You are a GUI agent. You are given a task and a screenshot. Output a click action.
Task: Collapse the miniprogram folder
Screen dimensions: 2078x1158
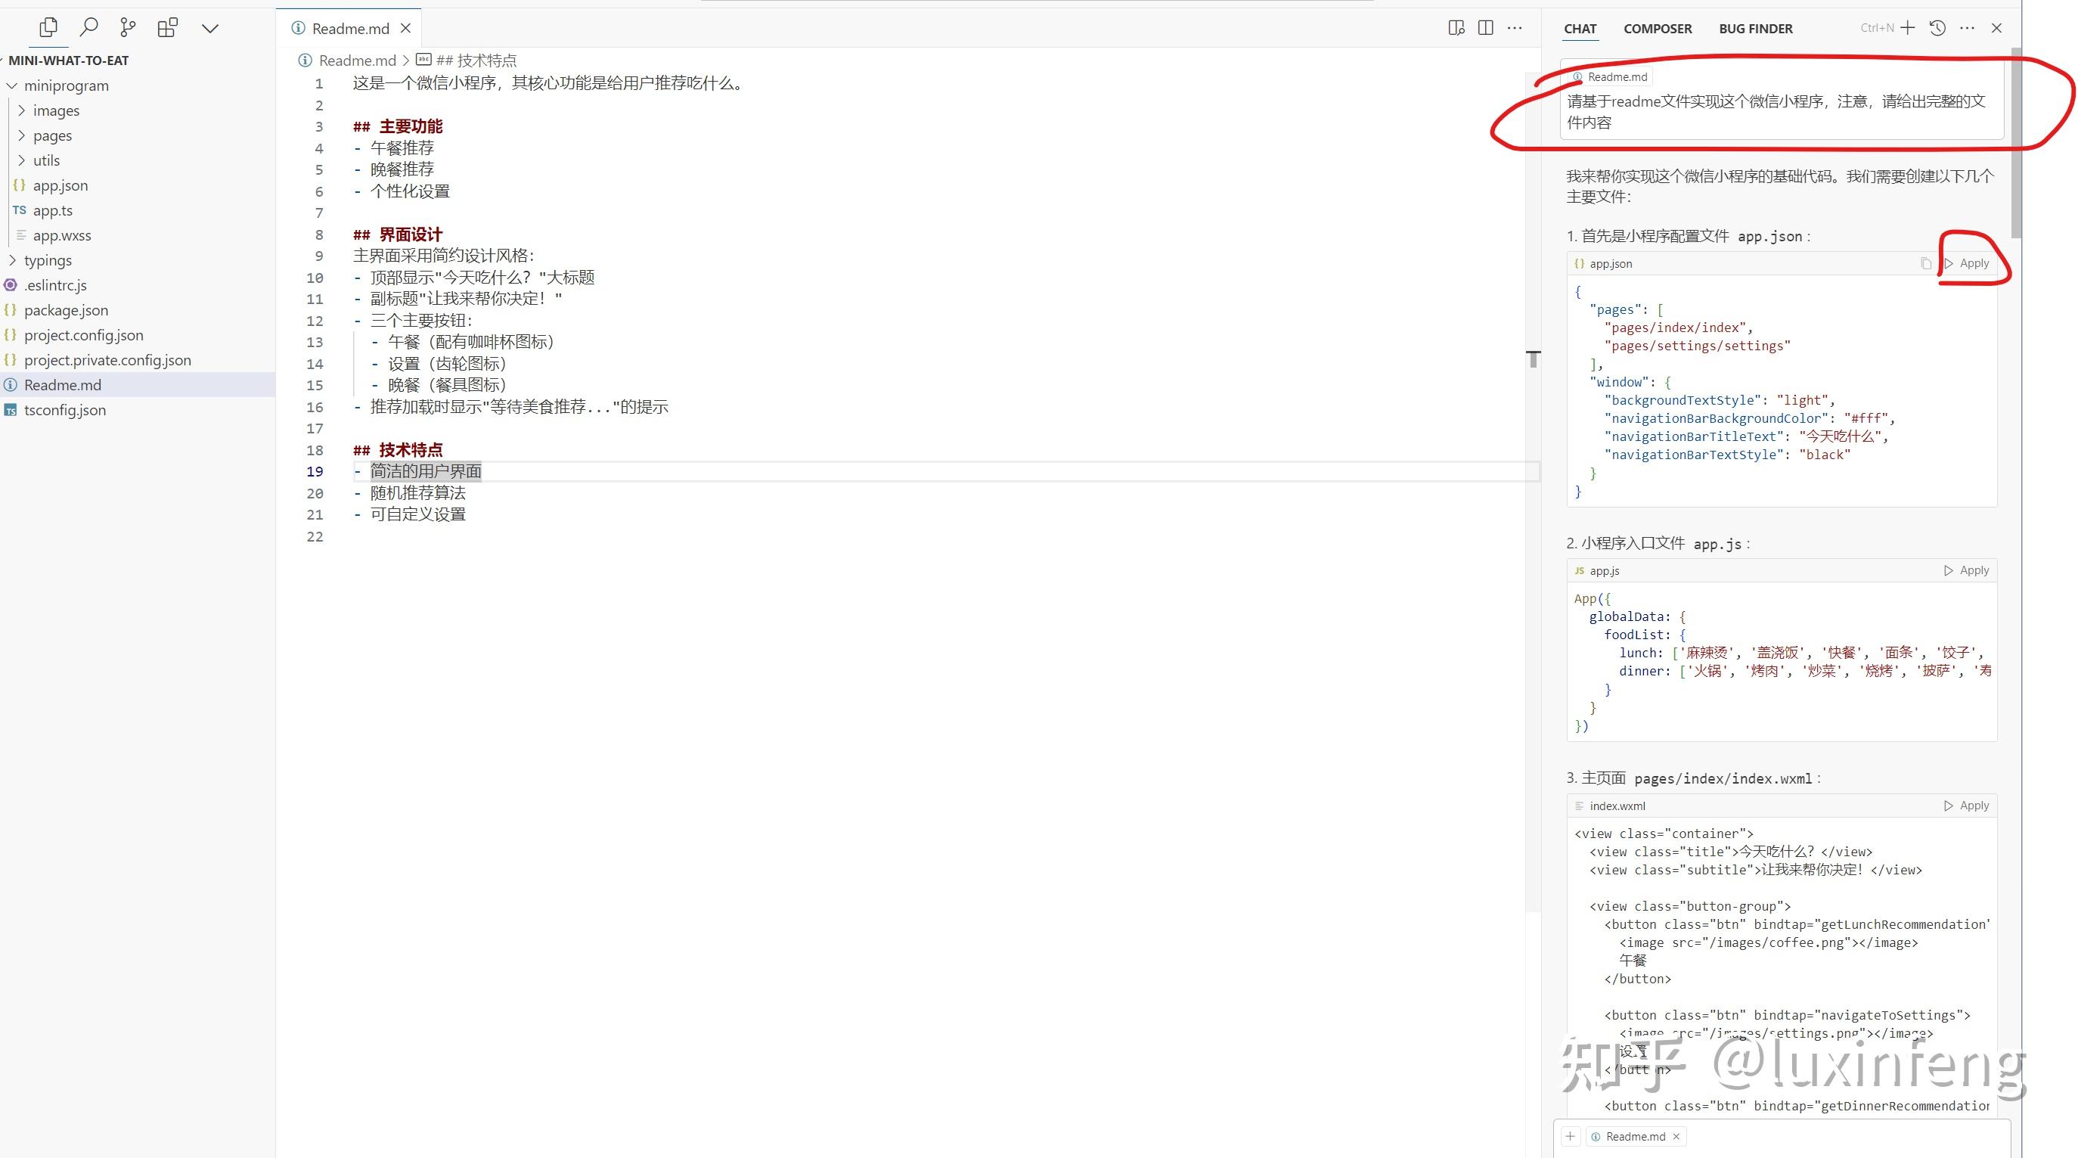[x=12, y=85]
